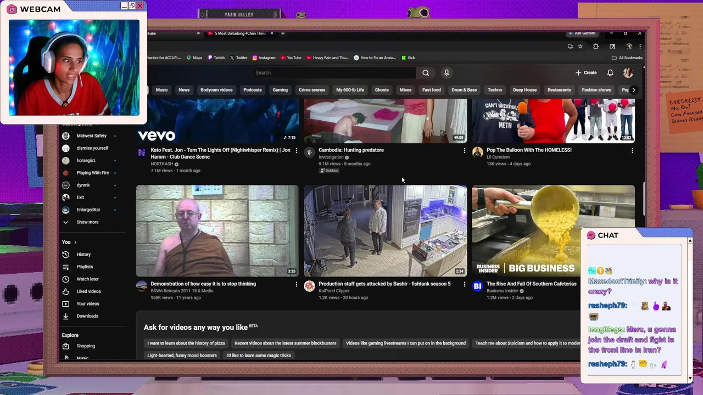Open the Business Insider channel avatar
703x395 pixels.
(x=477, y=286)
